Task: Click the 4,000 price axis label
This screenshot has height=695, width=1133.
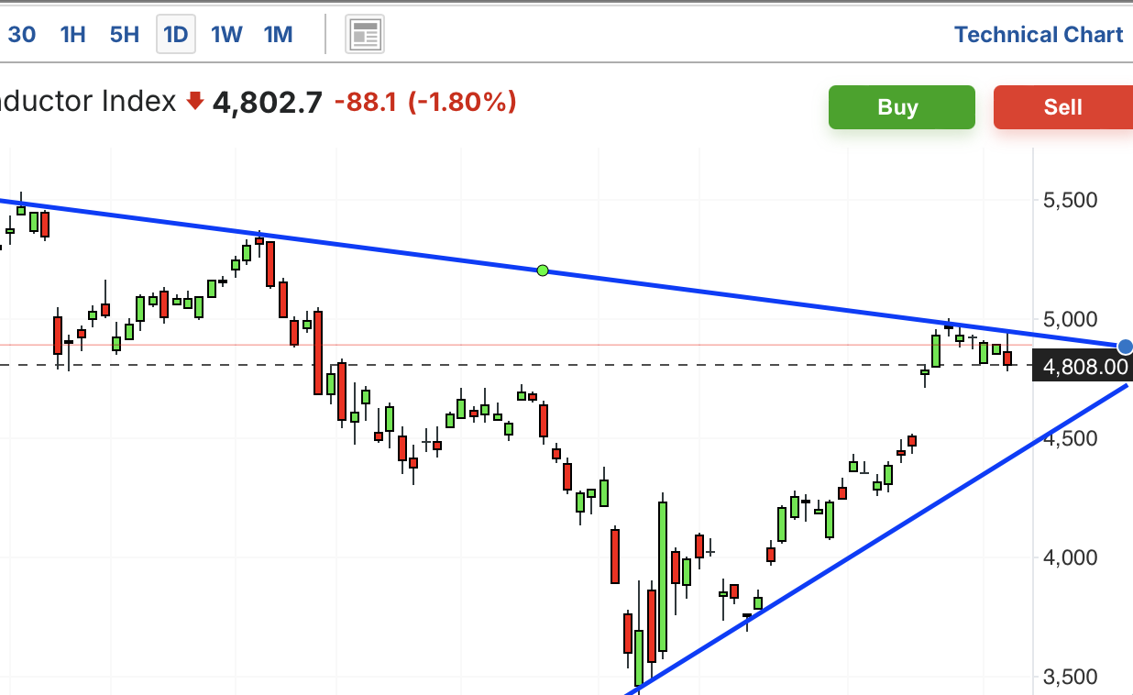Action: pos(1071,557)
